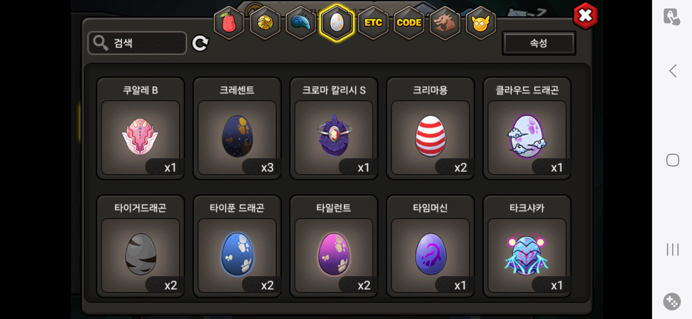Open the 속성 attribute filter
Screen dimensions: 692x319
coord(539,43)
